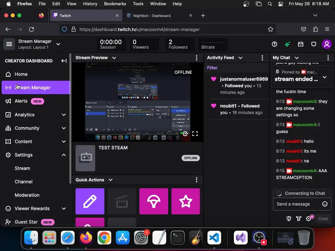335x251 pixels.
Task: Open the Help question mark icon
Action: pyautogui.click(x=274, y=44)
